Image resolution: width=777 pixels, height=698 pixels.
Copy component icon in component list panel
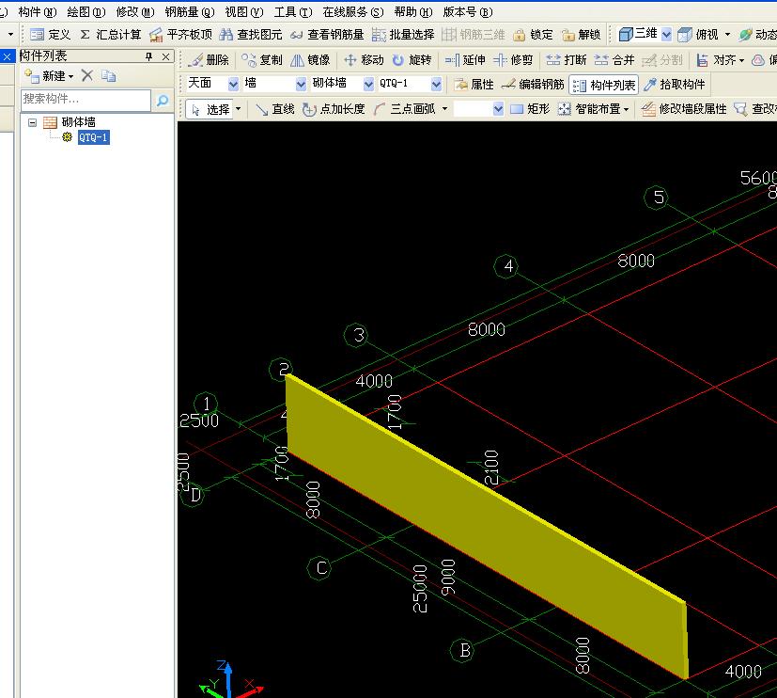[109, 75]
